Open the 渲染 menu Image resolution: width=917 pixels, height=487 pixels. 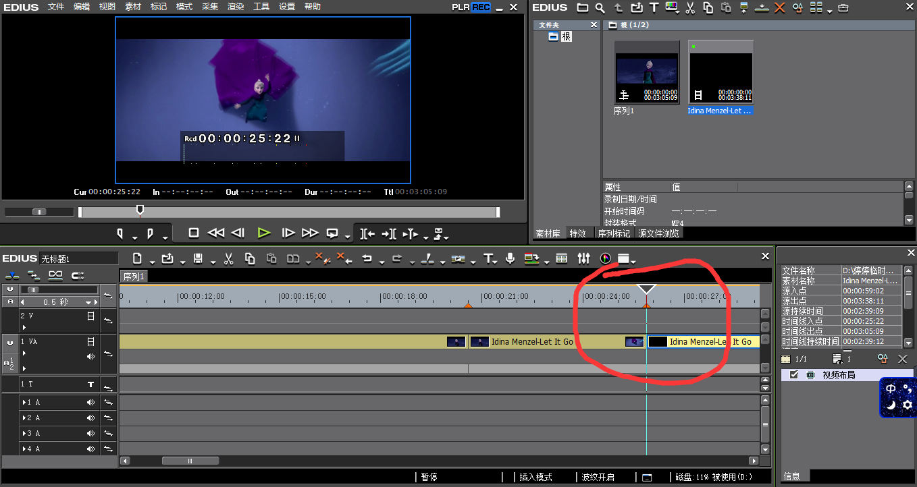point(236,7)
